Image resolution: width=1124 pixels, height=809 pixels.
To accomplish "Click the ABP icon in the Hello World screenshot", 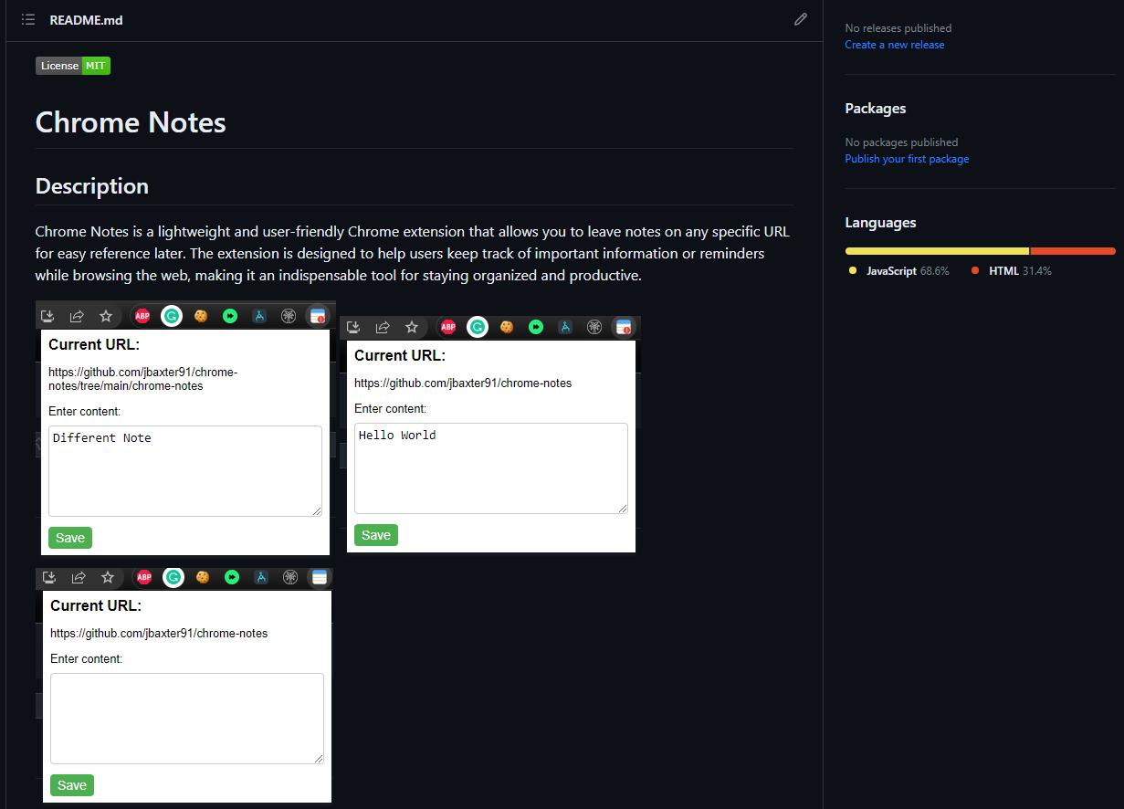I will (x=447, y=327).
